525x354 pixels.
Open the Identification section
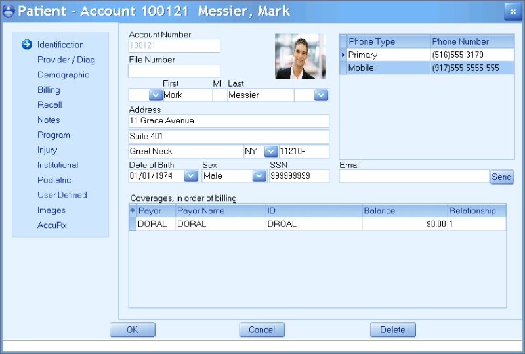(60, 45)
